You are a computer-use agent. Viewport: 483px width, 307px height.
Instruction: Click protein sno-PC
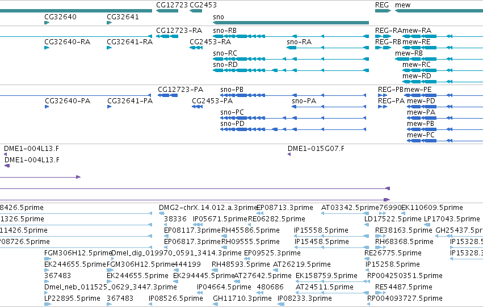click(x=232, y=112)
